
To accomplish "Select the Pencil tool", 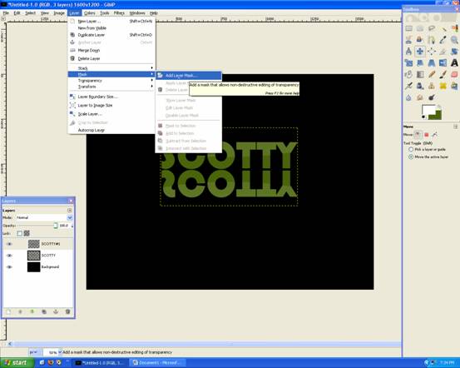I will click(x=431, y=74).
